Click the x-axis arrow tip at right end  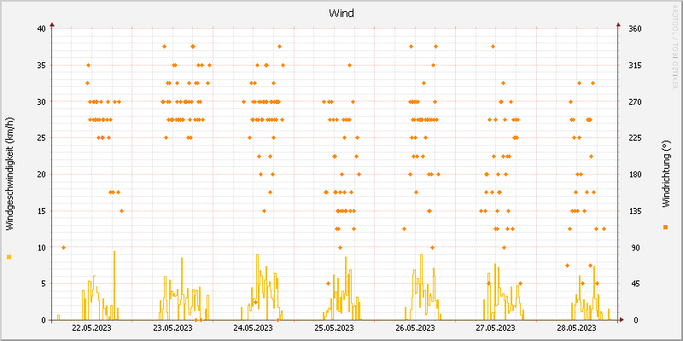pyautogui.click(x=622, y=320)
